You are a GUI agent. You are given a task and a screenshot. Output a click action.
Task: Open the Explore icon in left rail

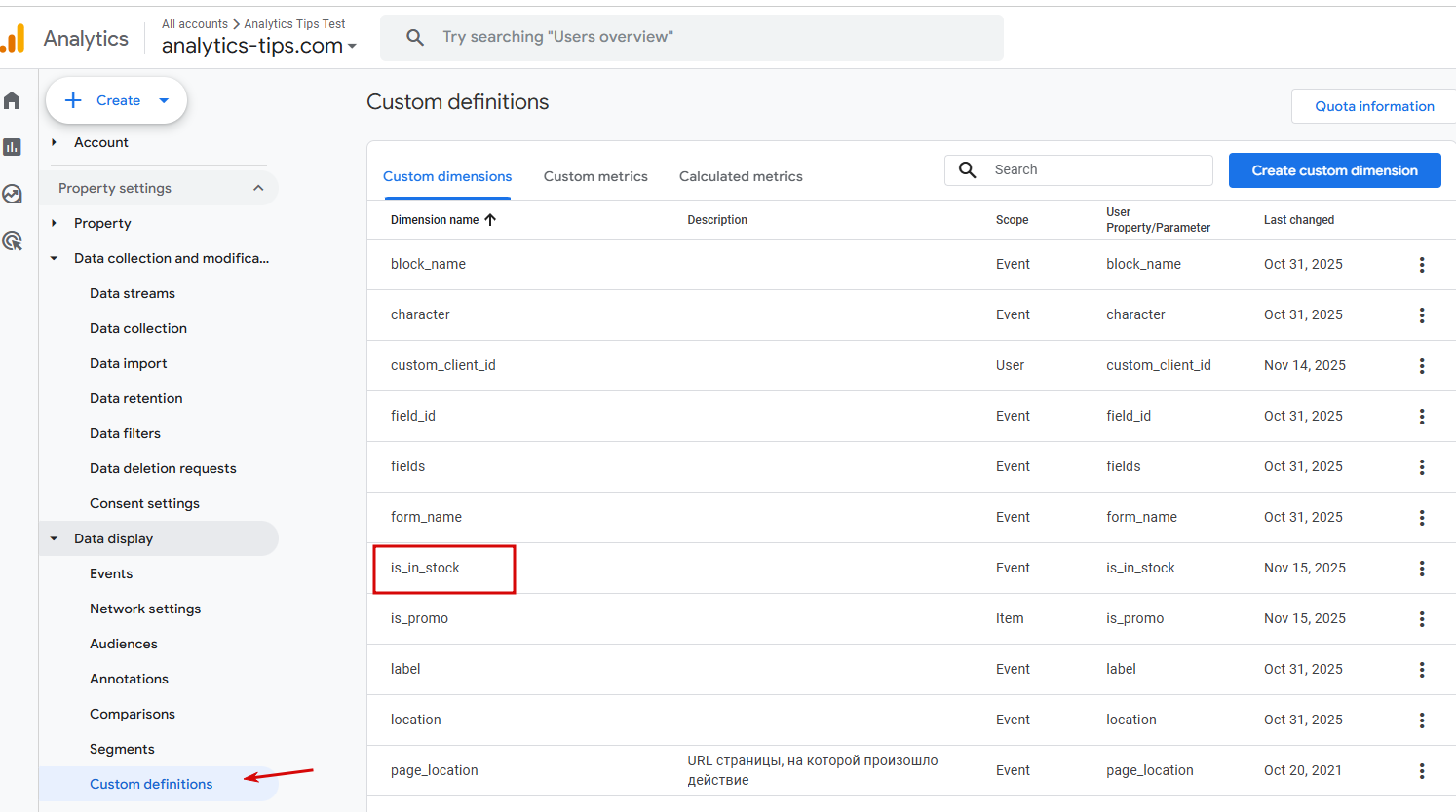click(13, 194)
